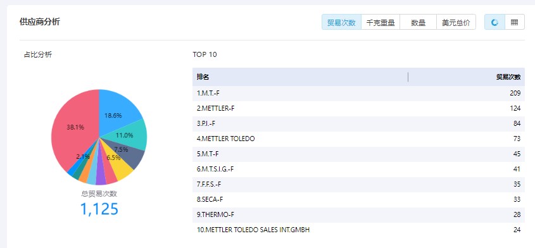This screenshot has height=248, width=535.
Task: Select the 贸易次数 metric tab
Action: (341, 23)
